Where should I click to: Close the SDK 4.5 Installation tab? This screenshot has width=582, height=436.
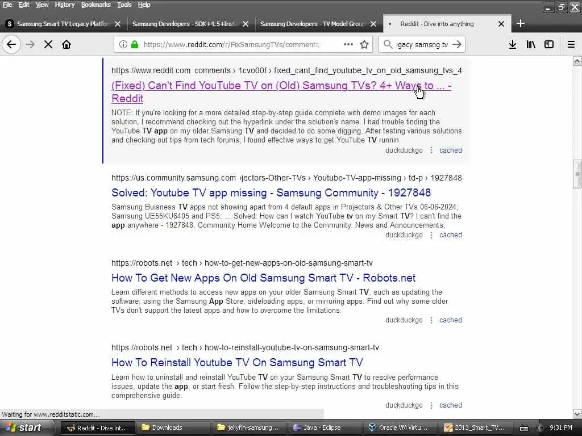[246, 24]
